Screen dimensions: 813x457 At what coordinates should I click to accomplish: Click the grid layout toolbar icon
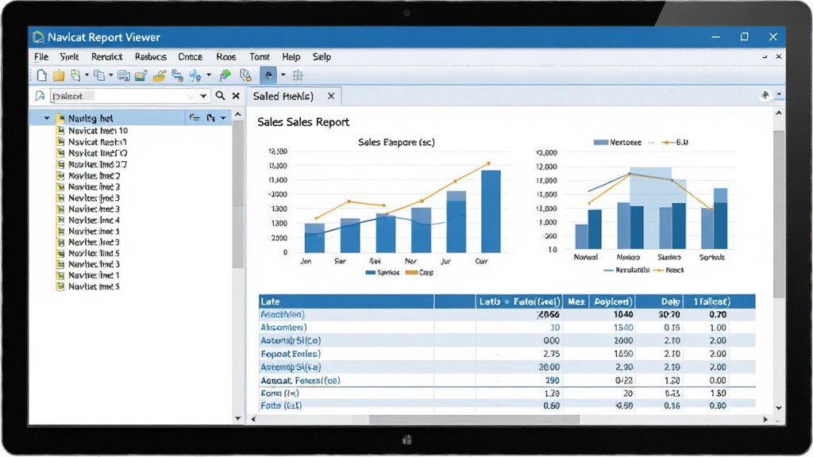click(x=298, y=75)
